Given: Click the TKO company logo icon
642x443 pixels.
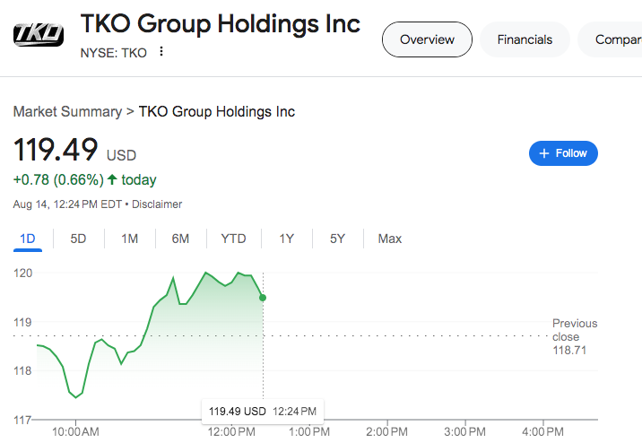Looking at the screenshot, I should (x=39, y=34).
